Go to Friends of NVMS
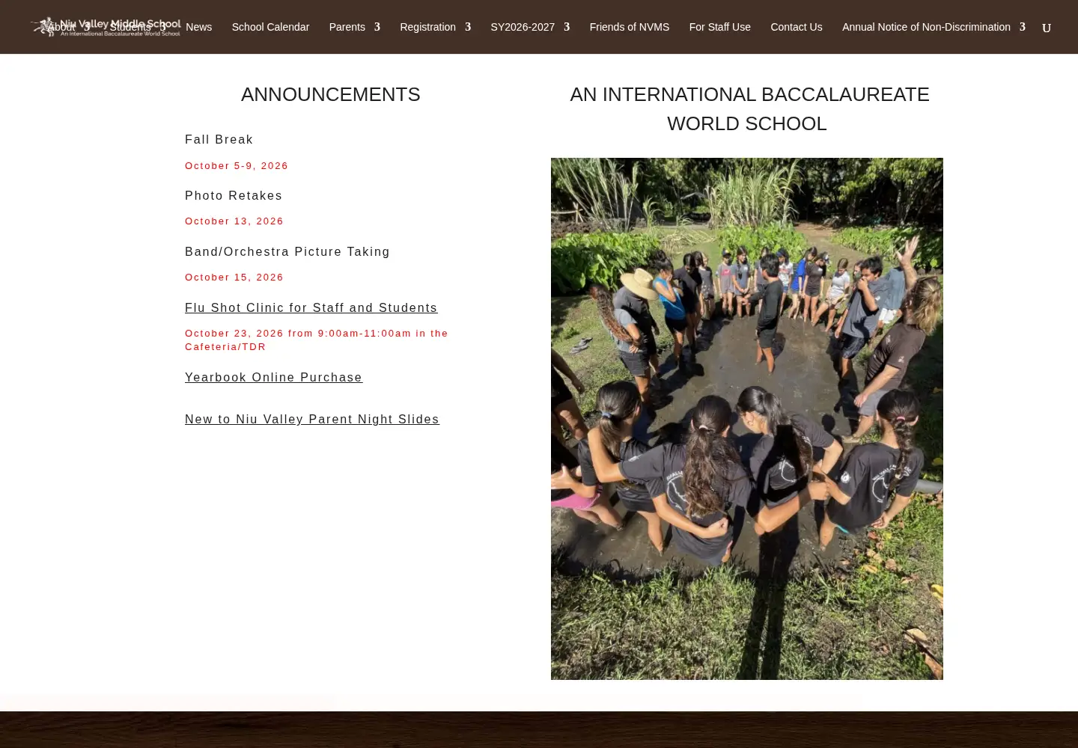Viewport: 1078px width, 748px height. [629, 27]
